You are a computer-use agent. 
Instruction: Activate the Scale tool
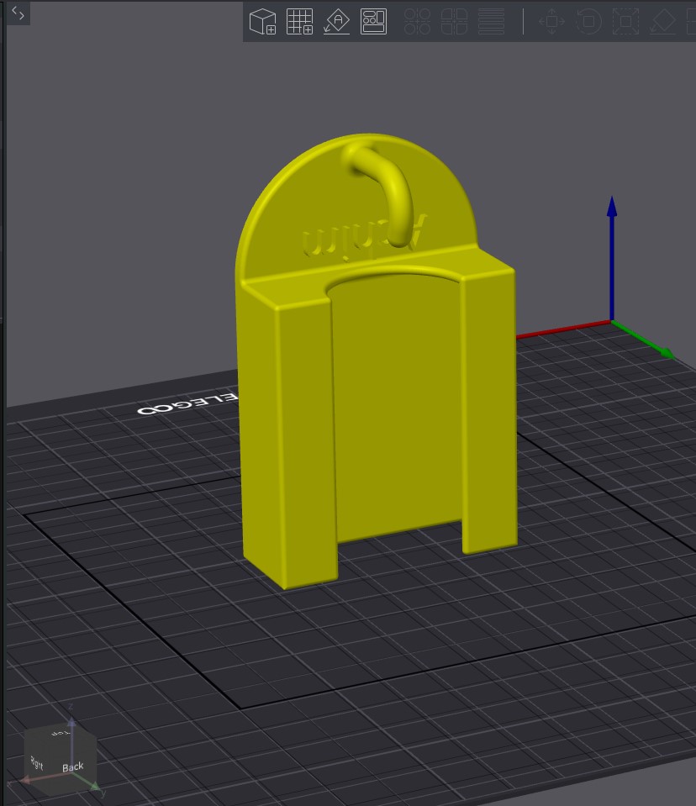coord(625,22)
